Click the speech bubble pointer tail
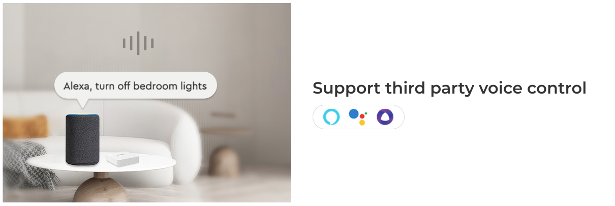This screenshot has width=615, height=206. [82, 103]
